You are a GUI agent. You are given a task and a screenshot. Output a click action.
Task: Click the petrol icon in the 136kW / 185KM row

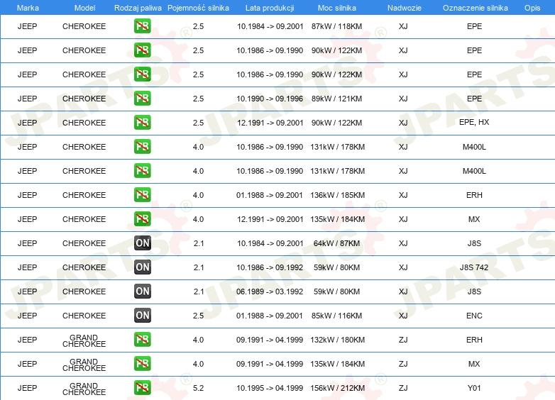click(x=142, y=194)
